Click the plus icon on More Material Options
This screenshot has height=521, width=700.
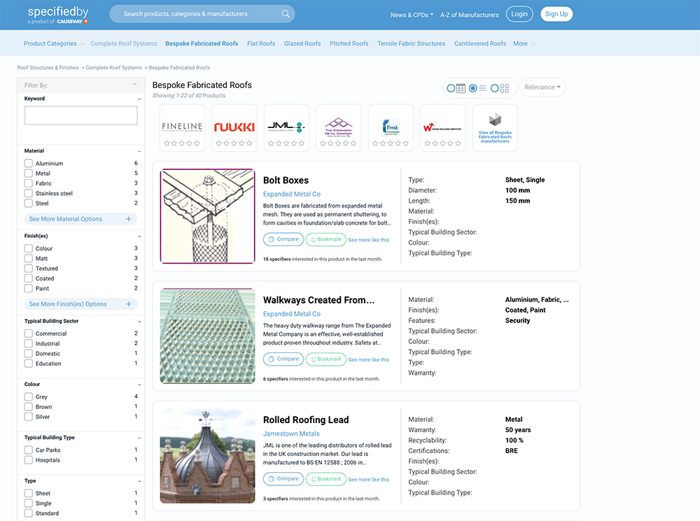click(x=129, y=219)
